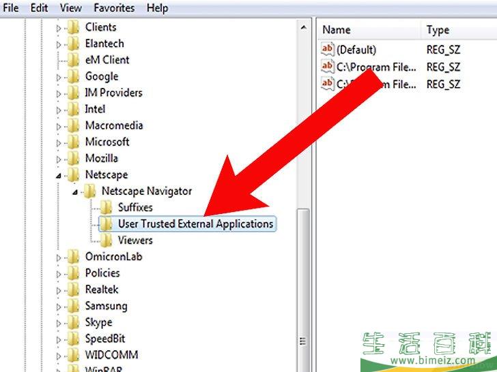Click the Skype folder icon
The width and height of the screenshot is (497, 372).
point(73,322)
